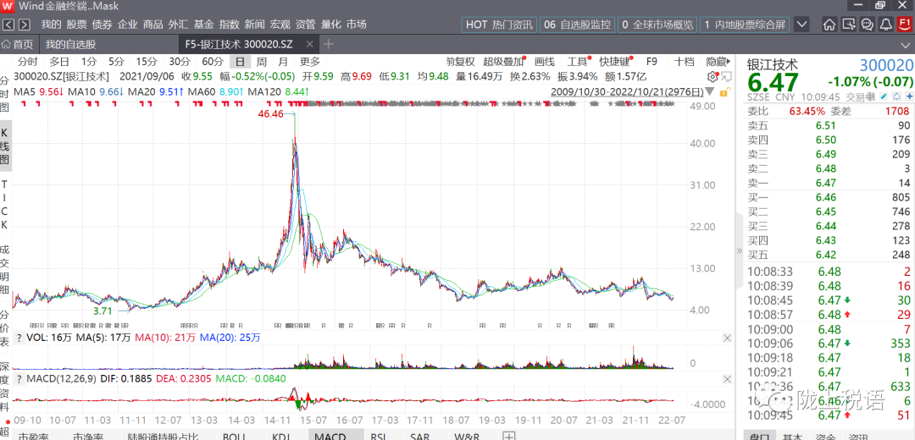Open the red F1 help icon
The width and height of the screenshot is (915, 440).
[905, 25]
